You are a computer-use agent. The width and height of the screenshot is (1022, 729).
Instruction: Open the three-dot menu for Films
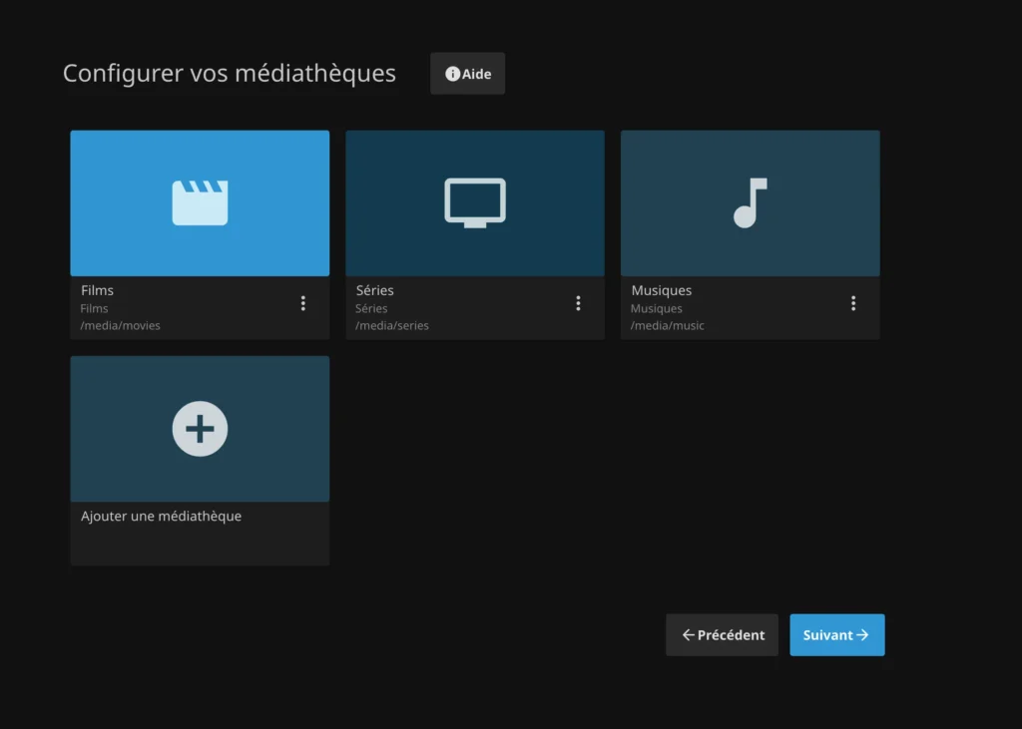click(x=303, y=303)
